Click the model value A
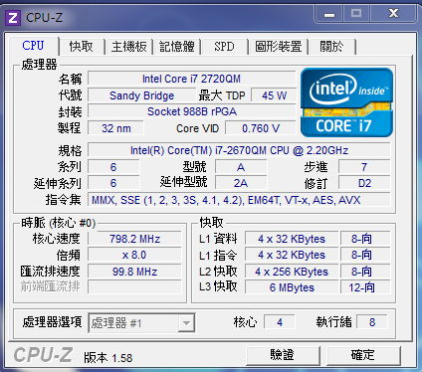The width and height of the screenshot is (422, 372). [241, 167]
